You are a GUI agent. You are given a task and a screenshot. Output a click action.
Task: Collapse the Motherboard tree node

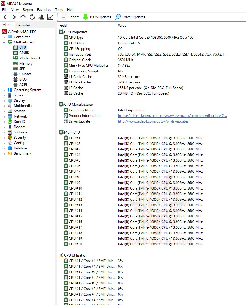tap(4, 42)
